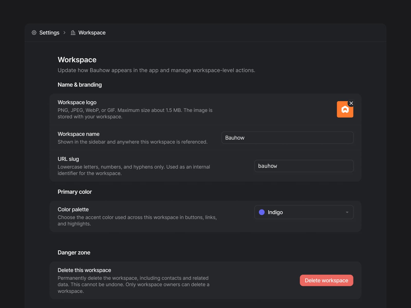Focus the Workspace name field containing Bauhow
Image resolution: width=411 pixels, height=308 pixels.
pos(287,138)
